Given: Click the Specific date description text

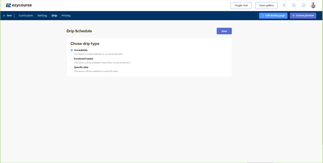Looking at the screenshot, I should pos(96,71).
